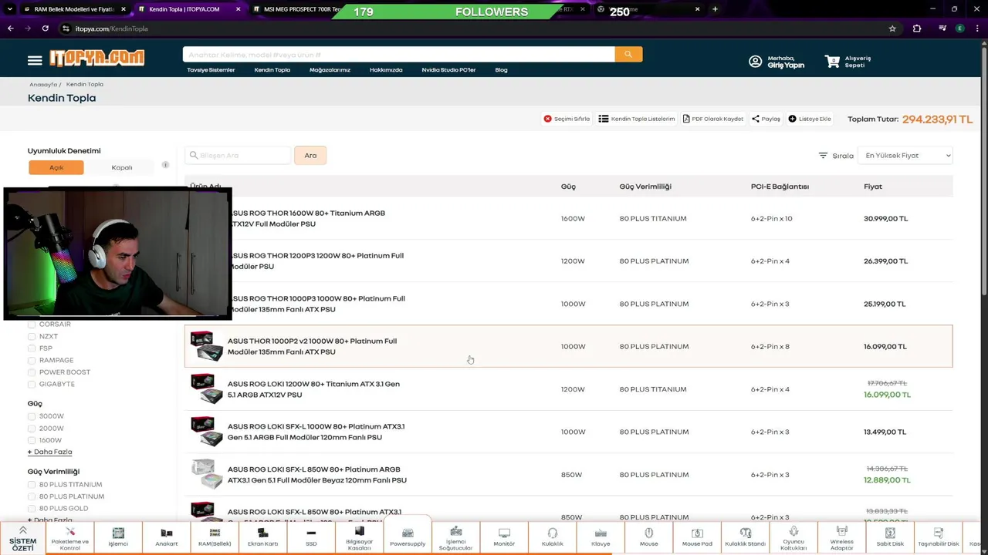Switch to RAM Bellek Modelleri browser tab

click(x=73, y=9)
